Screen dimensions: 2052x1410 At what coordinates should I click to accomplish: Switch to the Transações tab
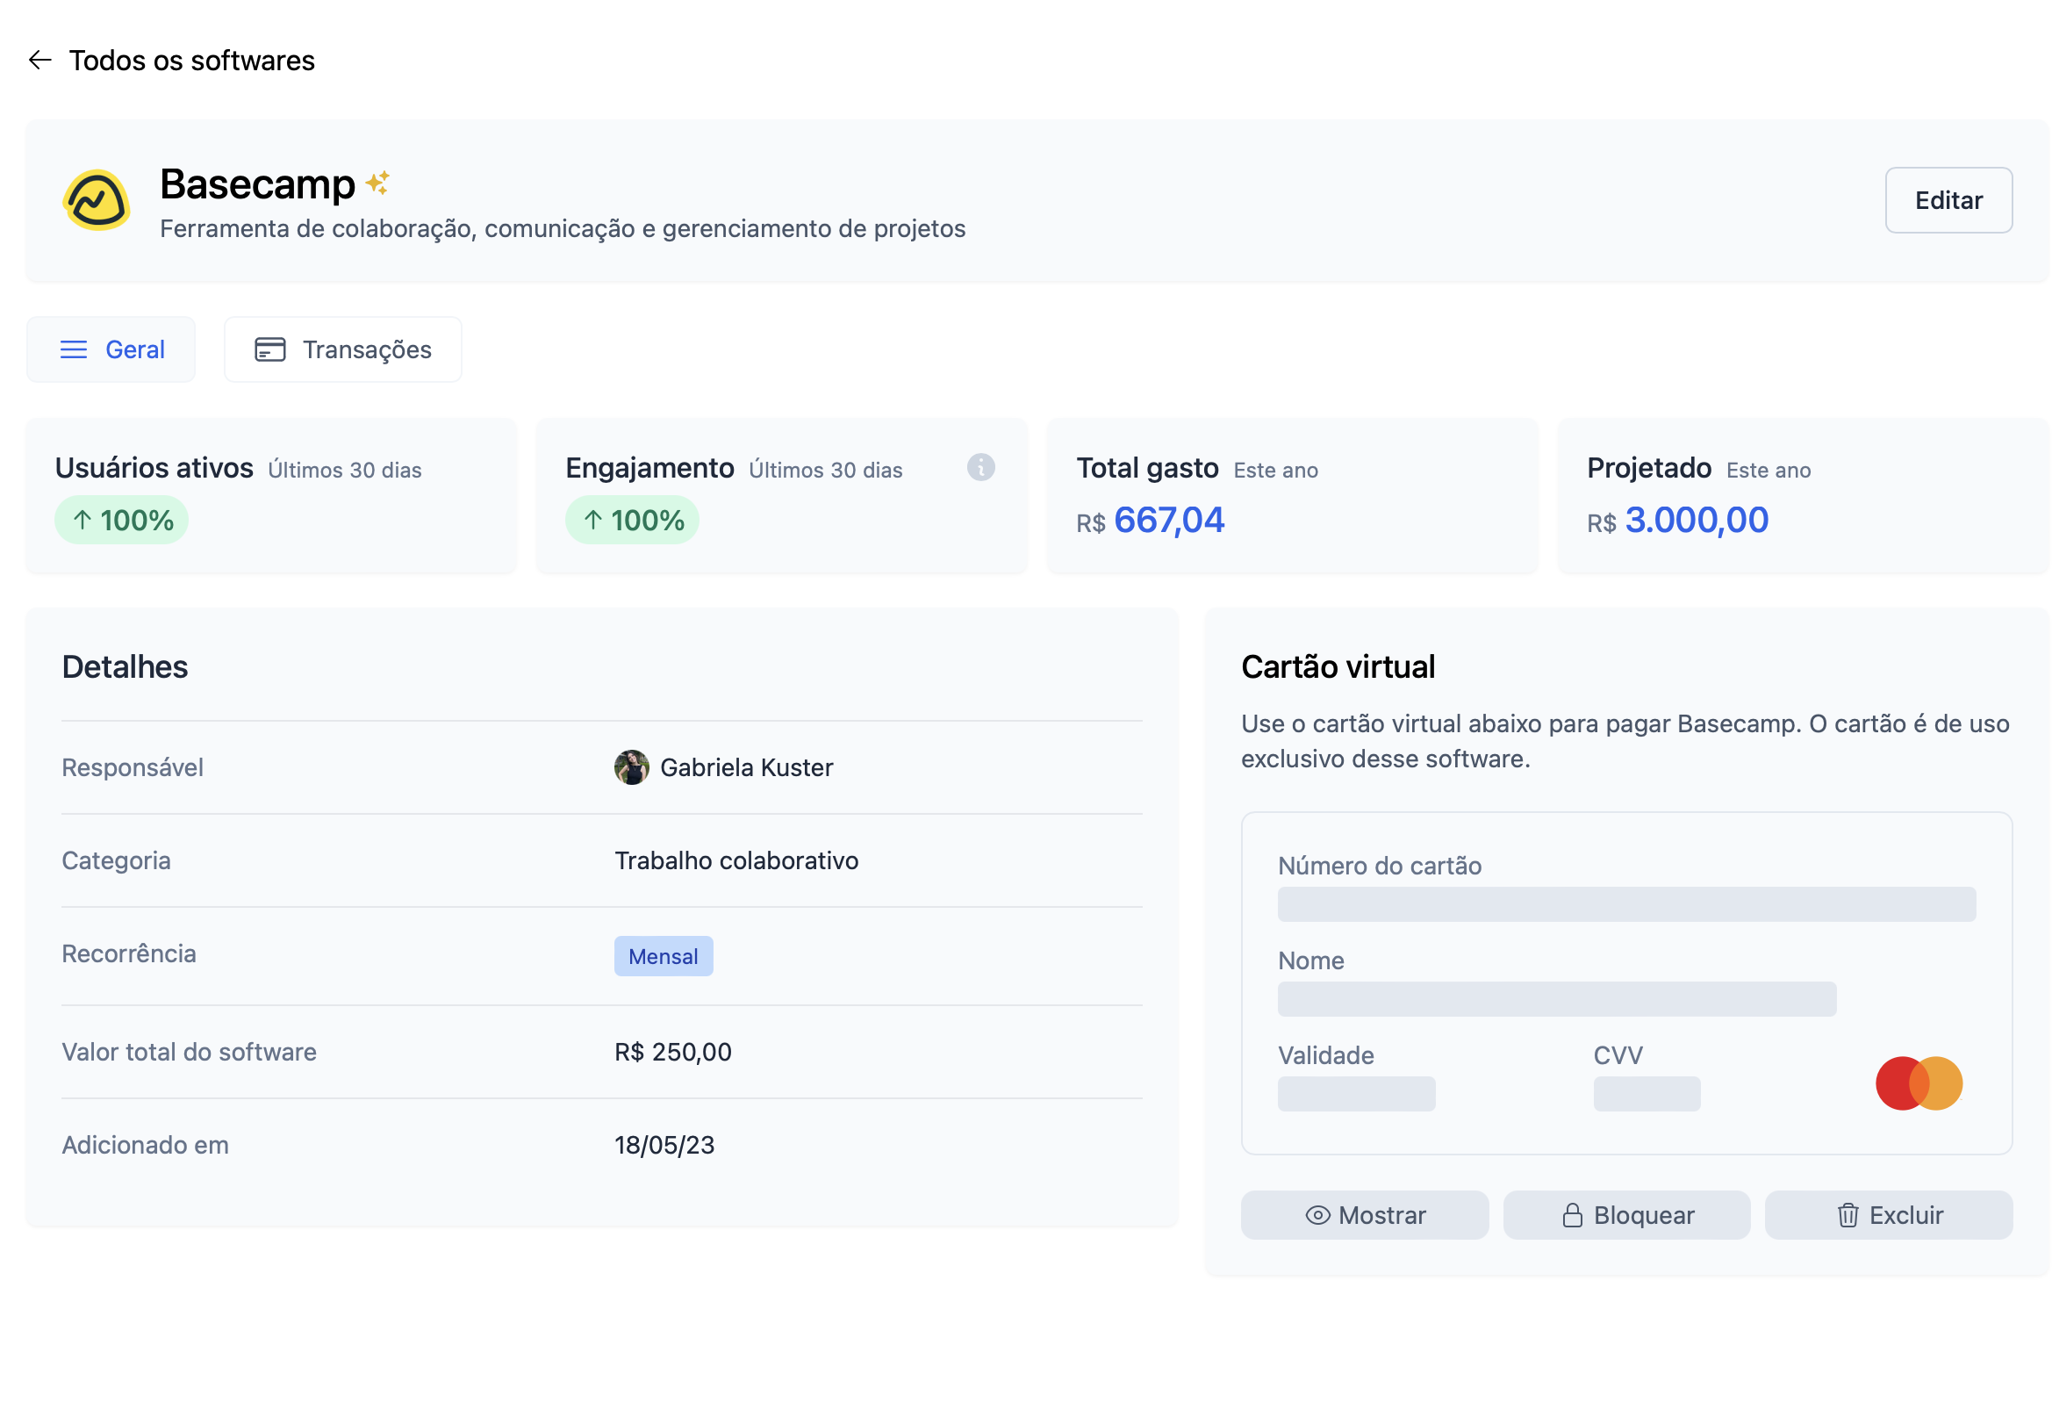click(x=342, y=349)
